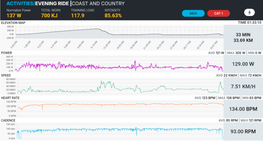Click the AVG 22 KM/H speed stat
The width and height of the screenshot is (263, 145).
click(x=226, y=76)
